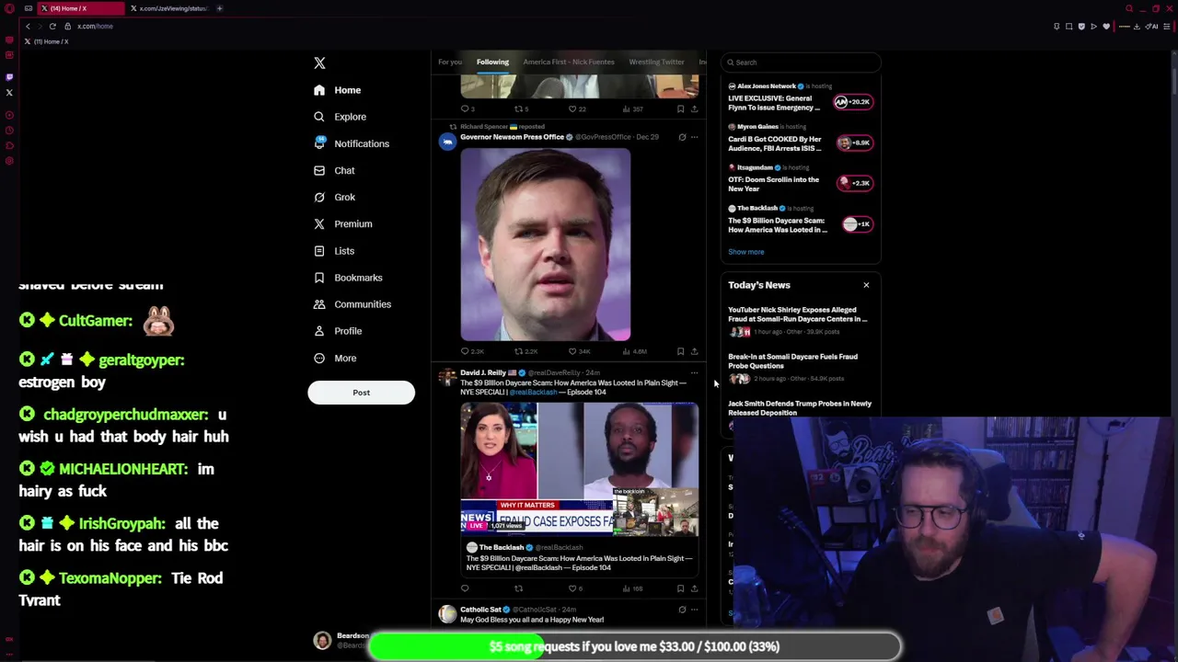Open the Jack Smith deposition news story
The height and width of the screenshot is (662, 1178).
(x=799, y=408)
